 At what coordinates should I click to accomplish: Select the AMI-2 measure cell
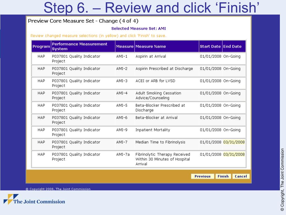point(122,69)
